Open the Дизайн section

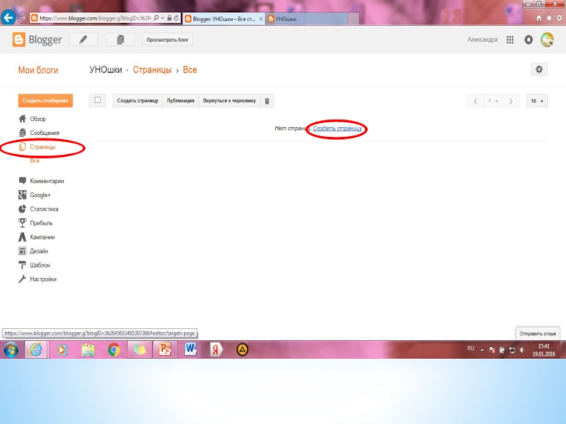point(39,252)
